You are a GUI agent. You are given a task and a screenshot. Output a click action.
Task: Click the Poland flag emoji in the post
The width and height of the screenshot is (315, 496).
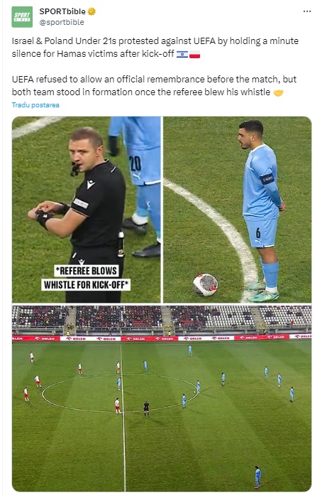coord(194,55)
